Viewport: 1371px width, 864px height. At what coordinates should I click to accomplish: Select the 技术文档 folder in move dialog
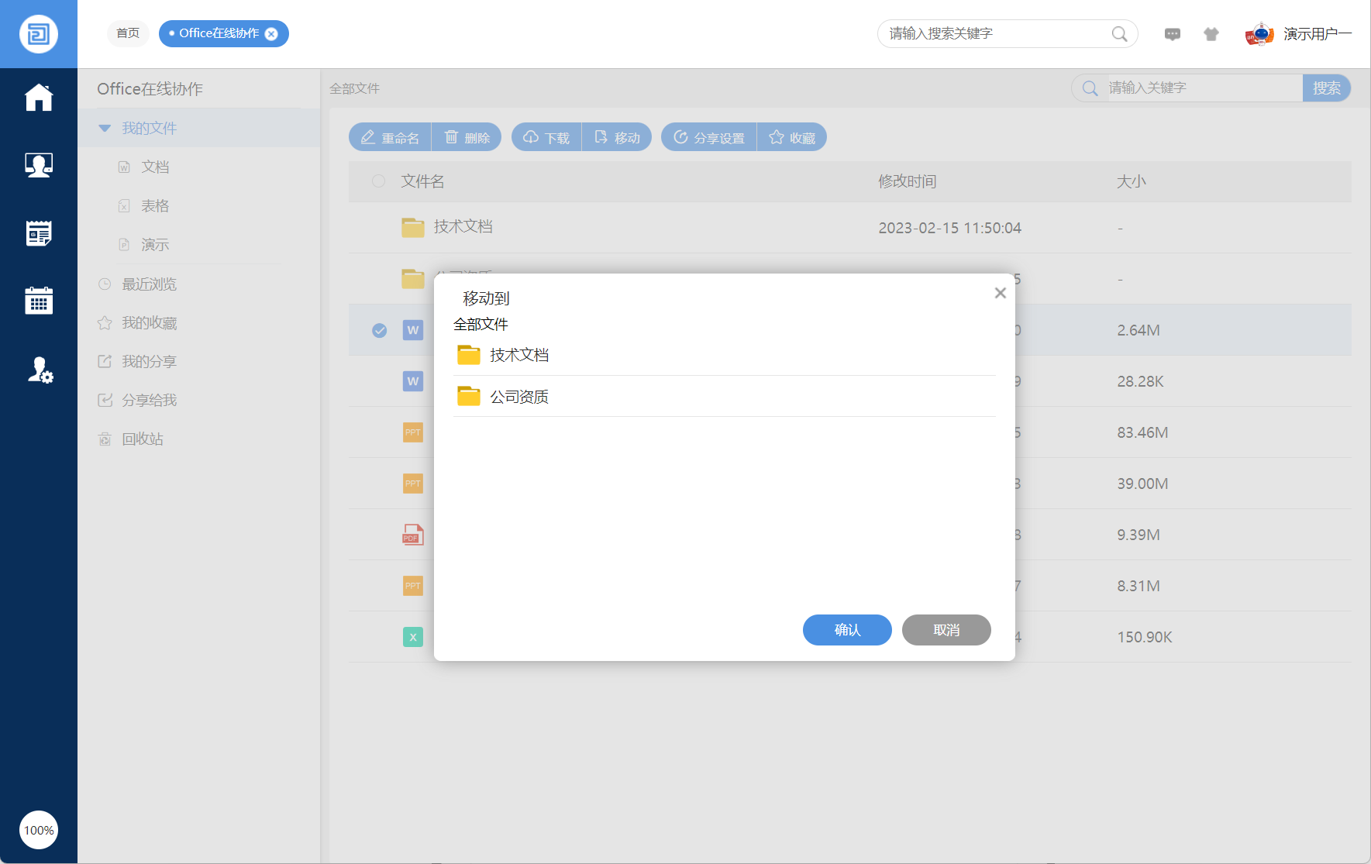[518, 355]
